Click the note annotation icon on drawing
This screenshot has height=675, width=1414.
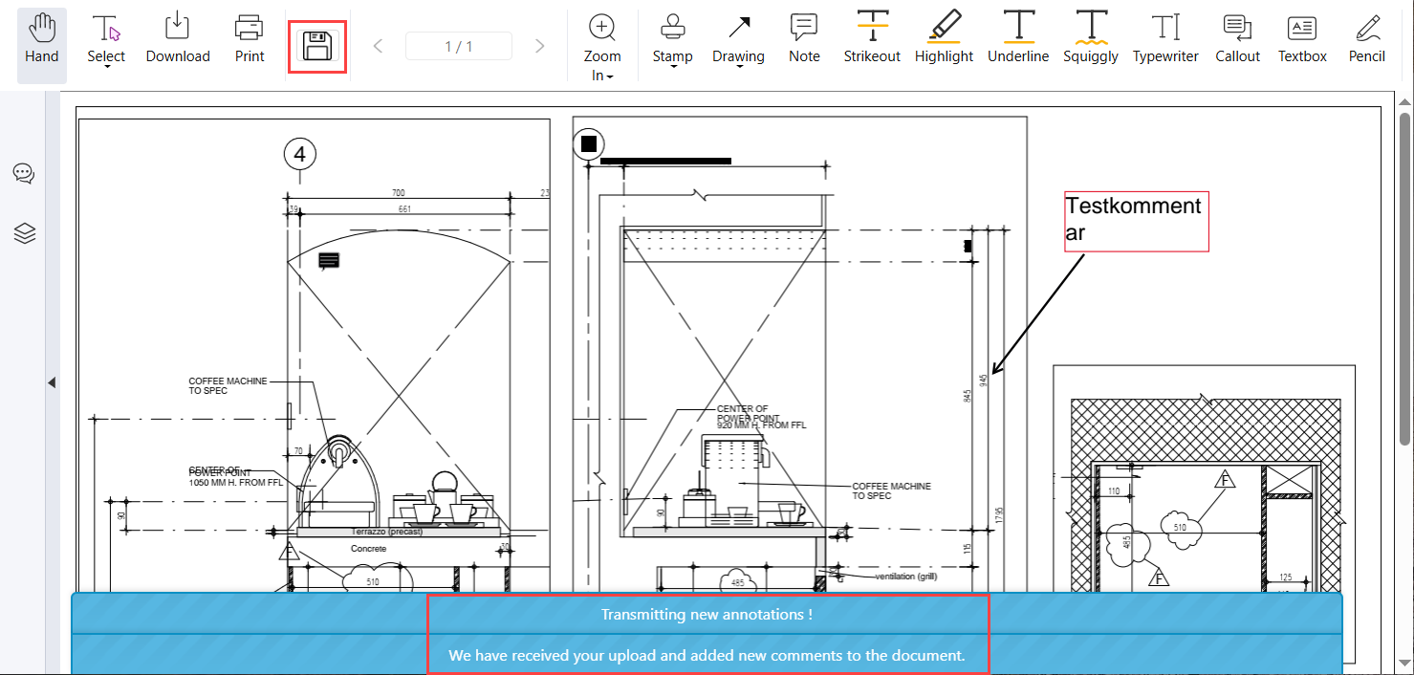pos(329,260)
